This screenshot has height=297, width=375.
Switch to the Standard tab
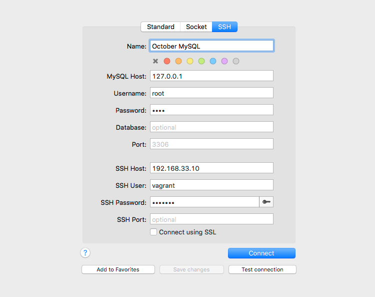(x=160, y=27)
